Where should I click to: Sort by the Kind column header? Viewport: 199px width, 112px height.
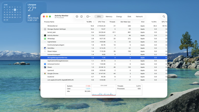pos(143,22)
